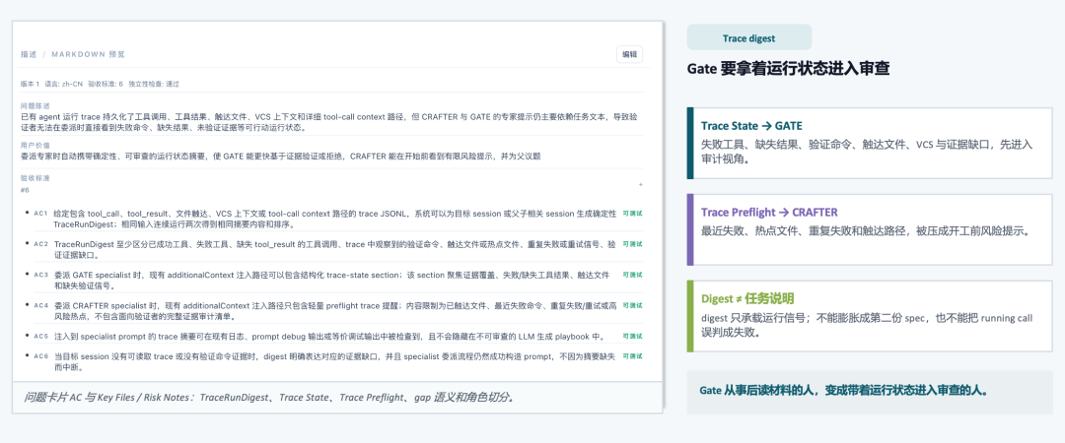The height and width of the screenshot is (443, 1065).
Task: Click the 编辑 button
Action: tap(629, 55)
